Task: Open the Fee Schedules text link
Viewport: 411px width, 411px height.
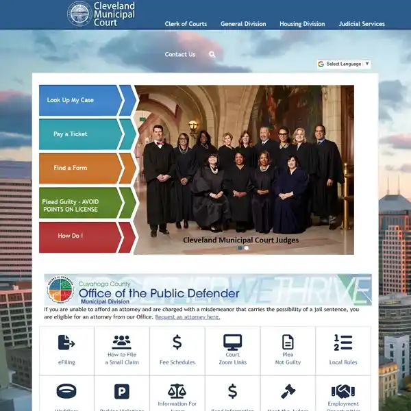Action: coord(177,362)
